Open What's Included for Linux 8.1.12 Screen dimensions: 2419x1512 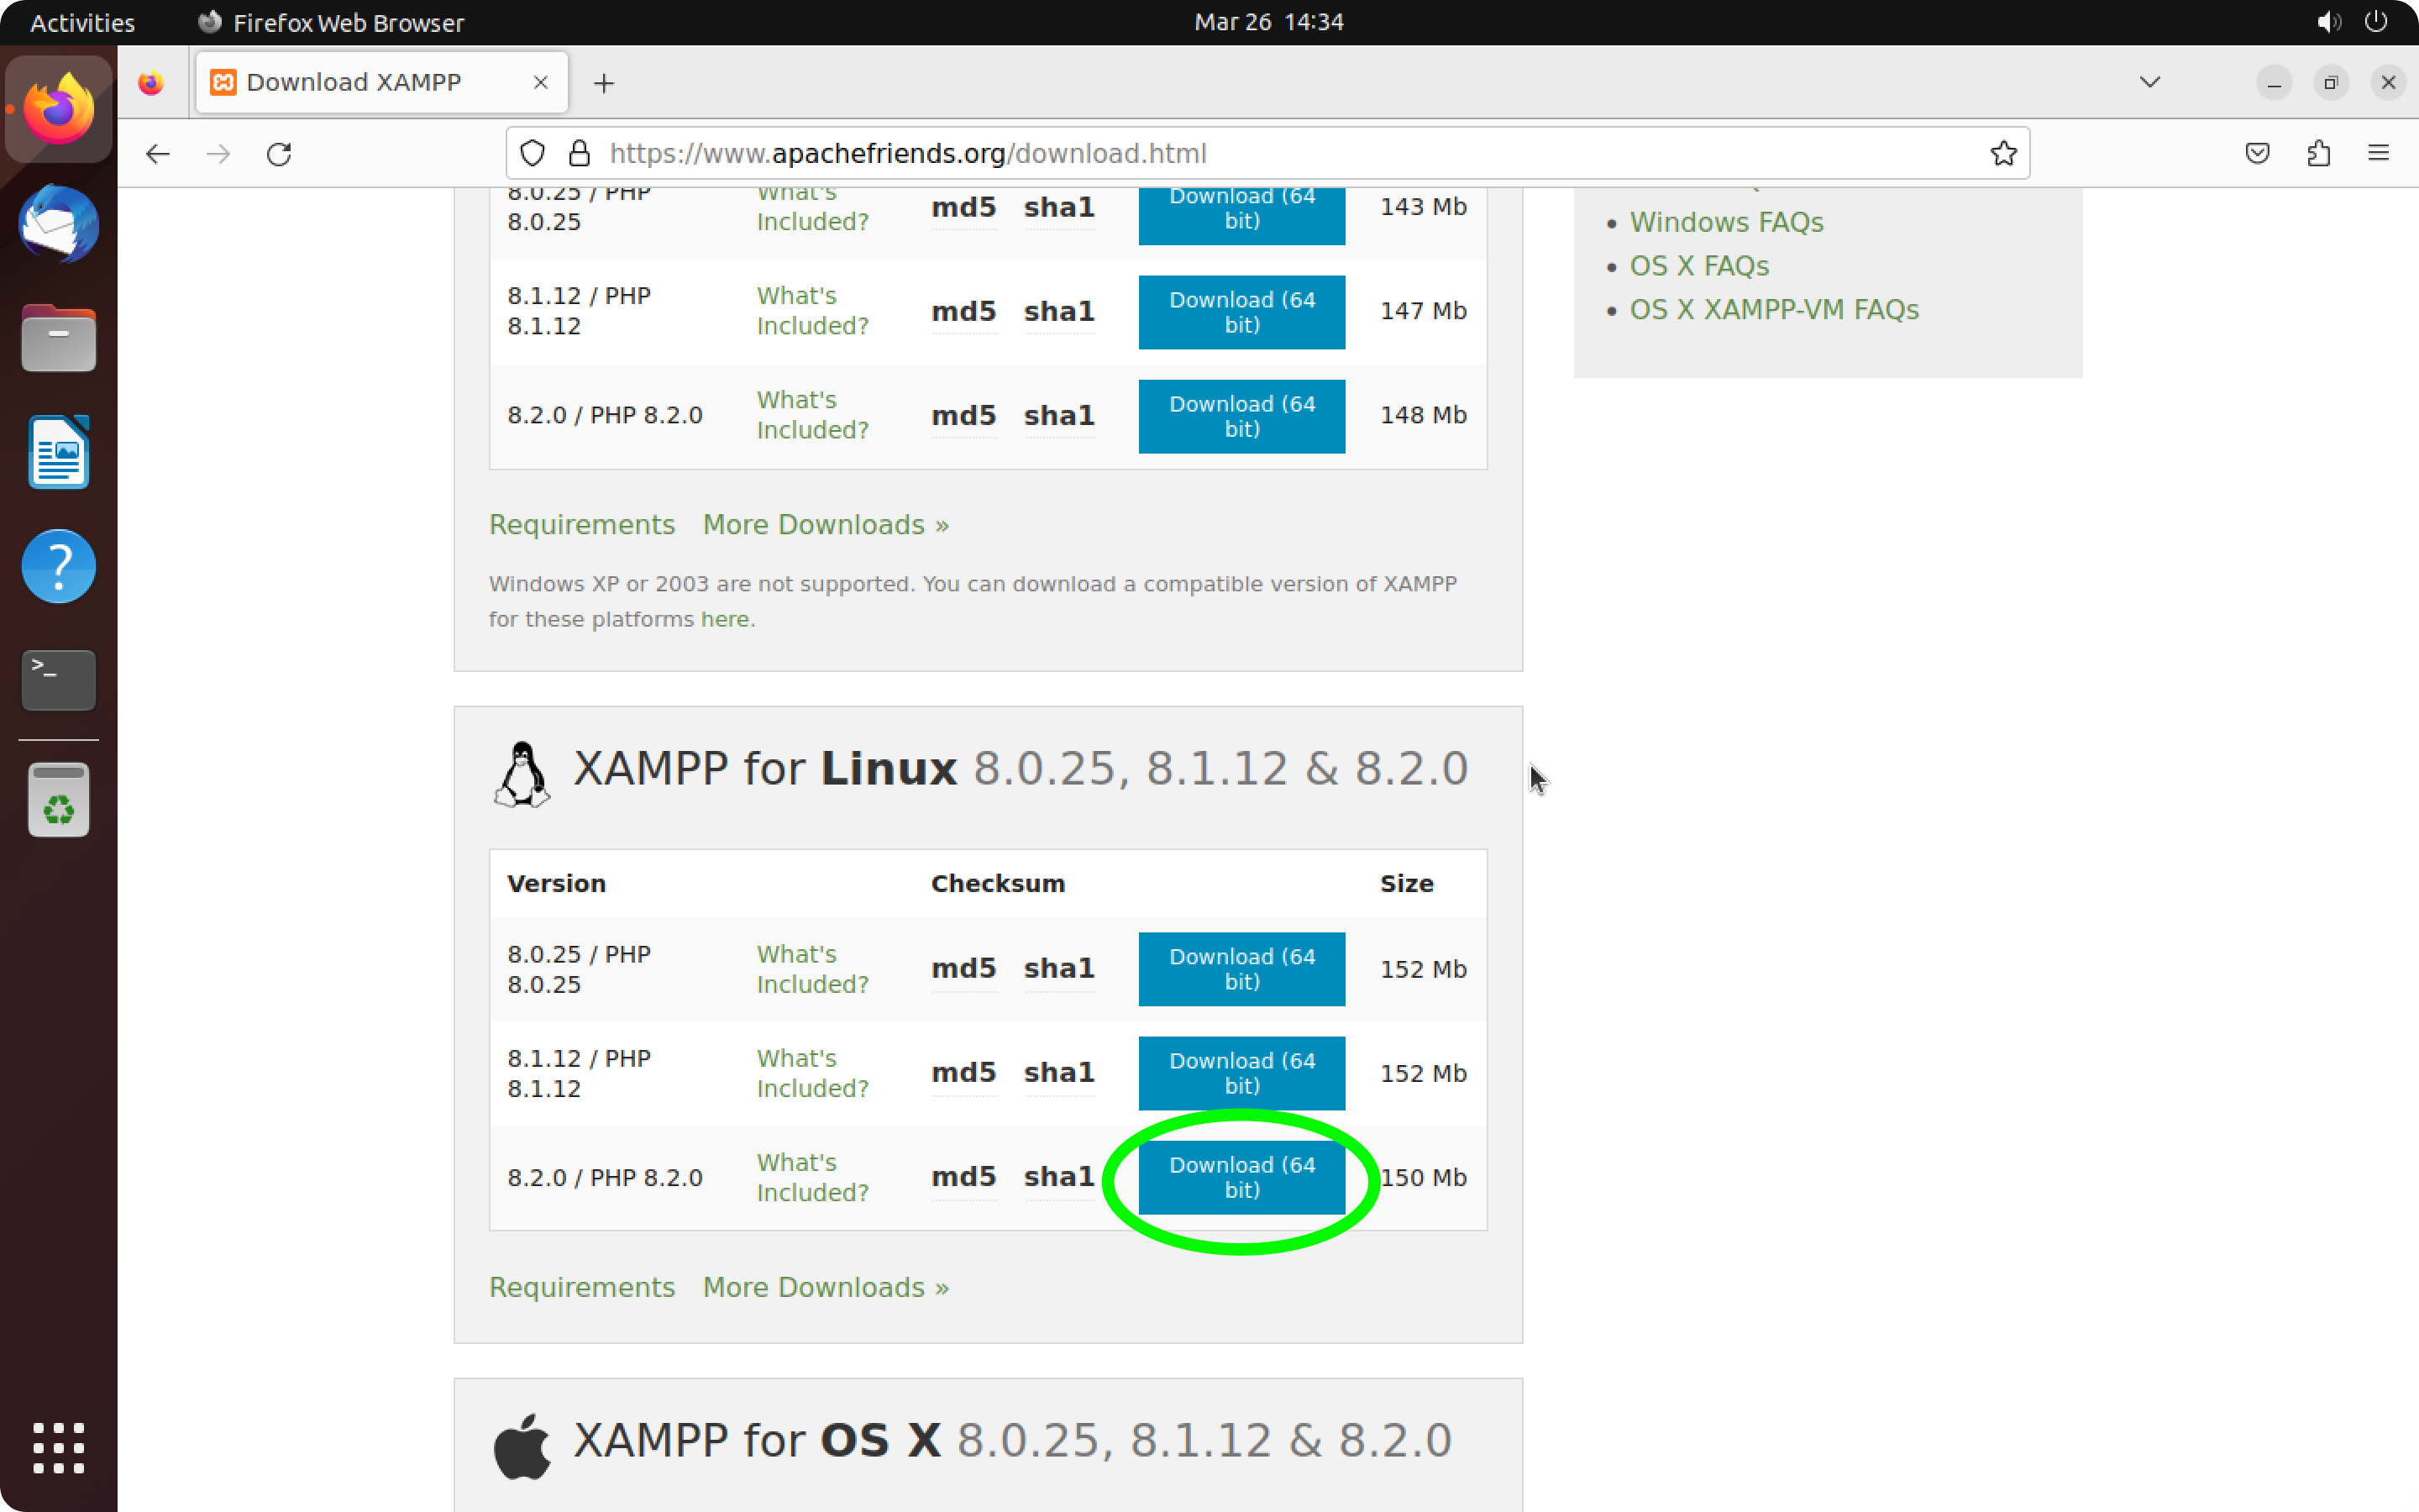click(x=811, y=1073)
